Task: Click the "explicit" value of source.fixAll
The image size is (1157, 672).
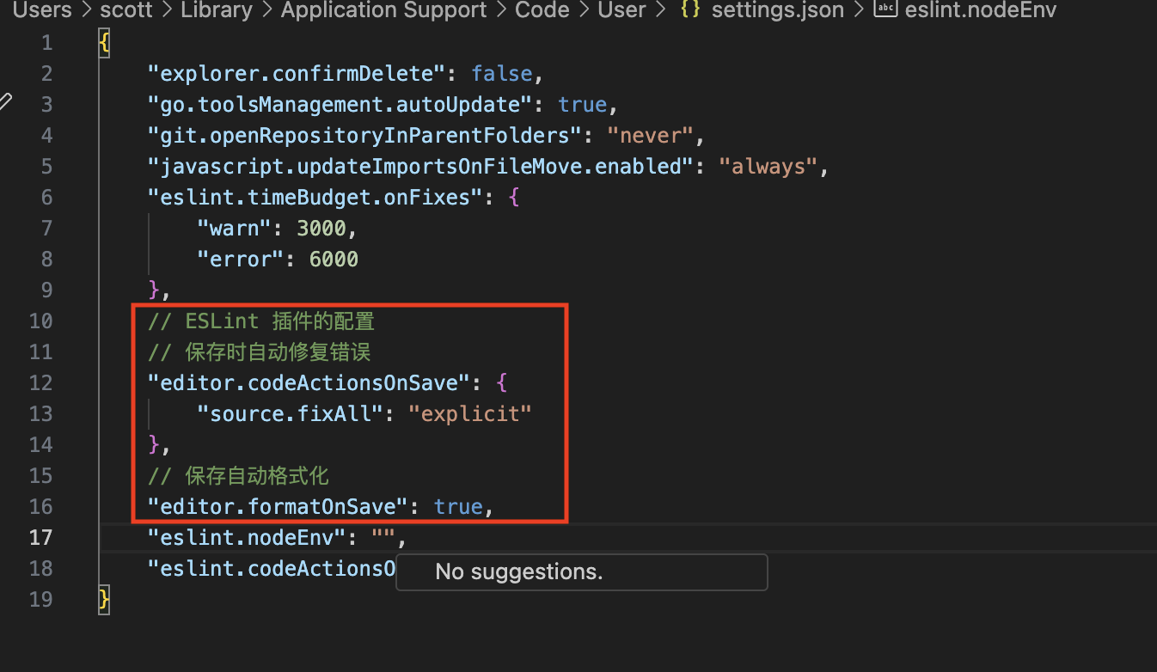Action: pyautogui.click(x=470, y=414)
